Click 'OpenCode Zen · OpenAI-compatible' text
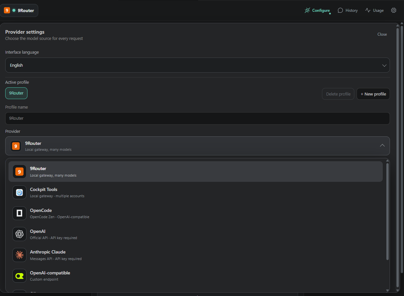Screen dimensions: 404x296 pos(60,217)
